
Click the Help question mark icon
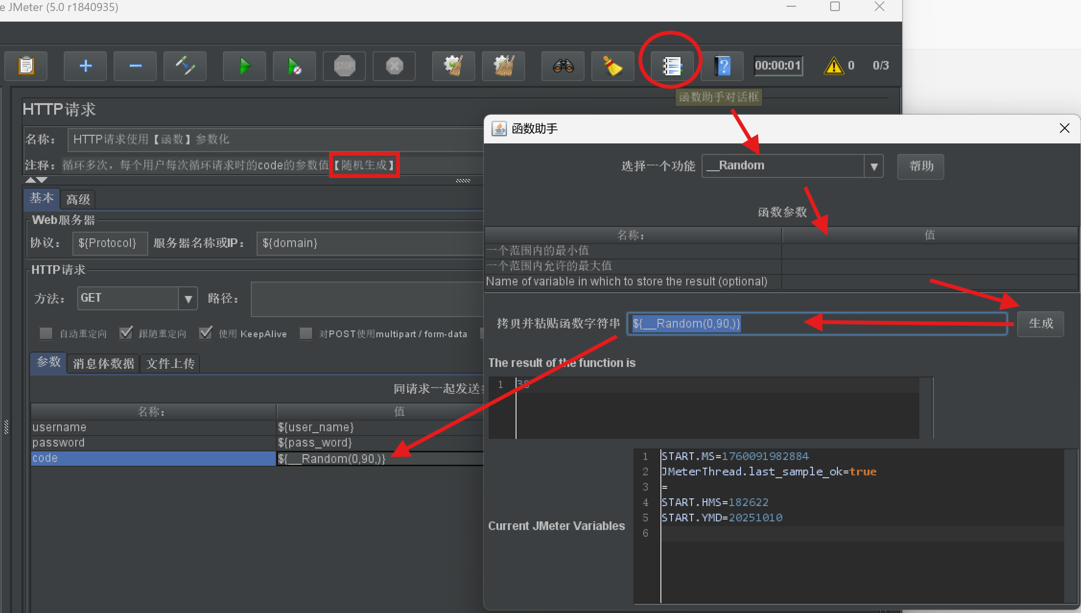click(722, 66)
